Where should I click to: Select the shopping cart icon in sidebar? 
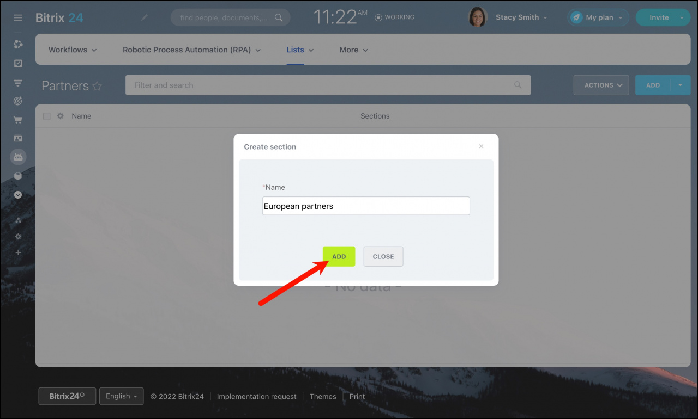18,119
